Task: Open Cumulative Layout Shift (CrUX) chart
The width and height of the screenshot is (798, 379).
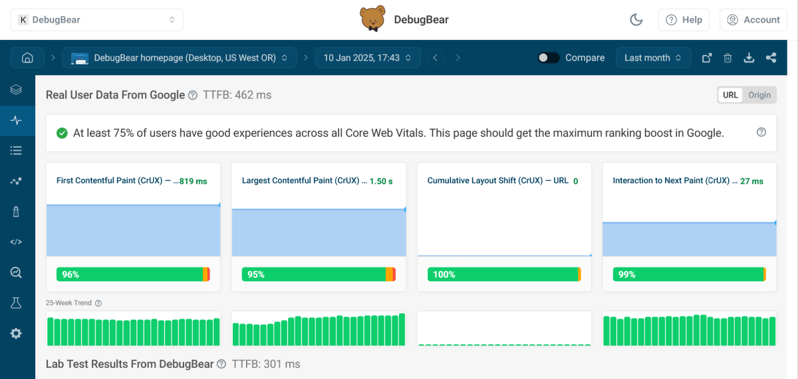Action: 504,227
